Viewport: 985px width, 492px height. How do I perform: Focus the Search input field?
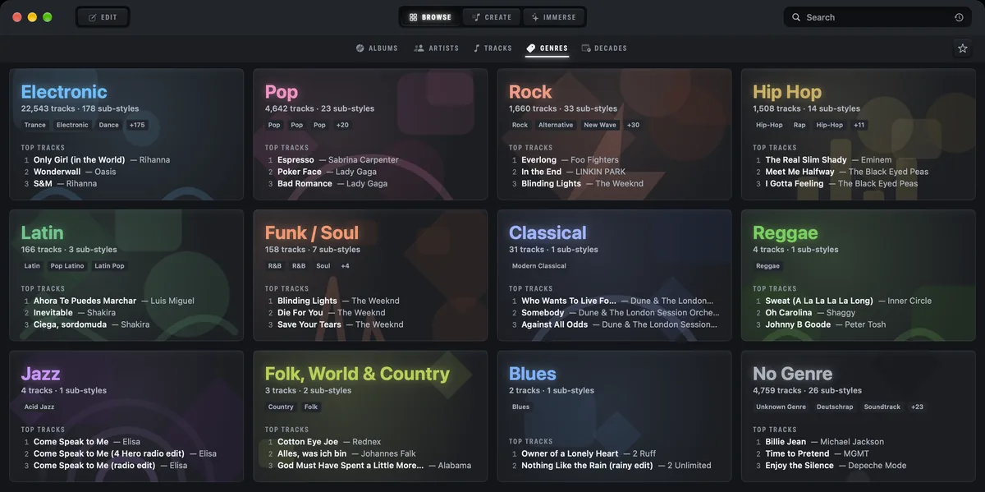click(x=876, y=17)
